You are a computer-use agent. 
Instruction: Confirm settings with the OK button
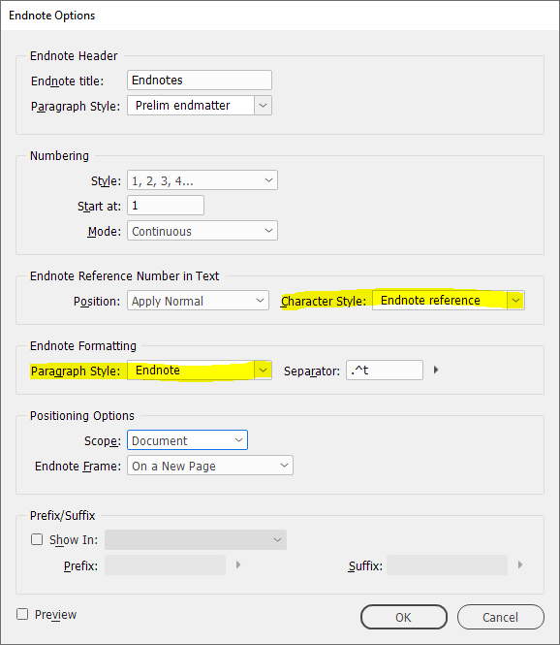[404, 617]
